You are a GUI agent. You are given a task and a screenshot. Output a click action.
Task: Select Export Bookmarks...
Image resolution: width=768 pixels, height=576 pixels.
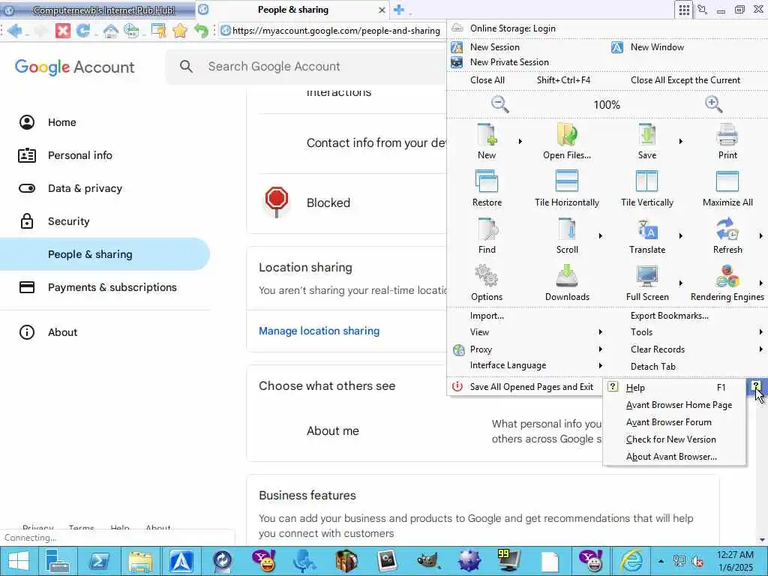click(x=670, y=316)
